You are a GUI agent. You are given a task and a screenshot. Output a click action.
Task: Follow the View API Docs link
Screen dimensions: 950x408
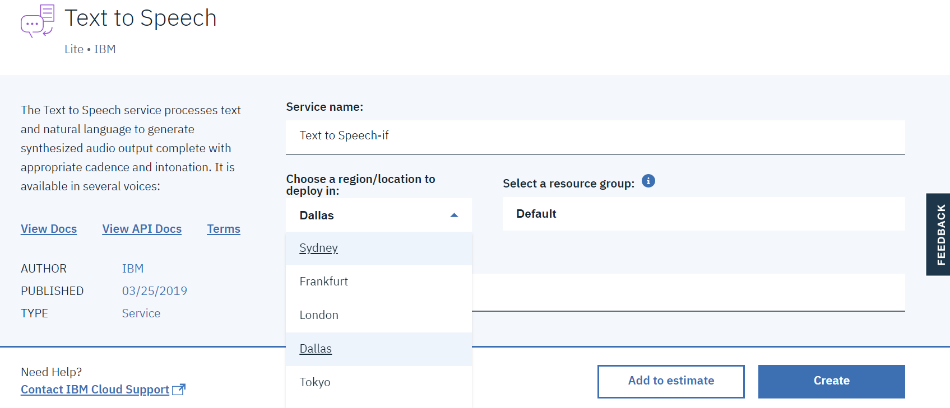pos(142,229)
